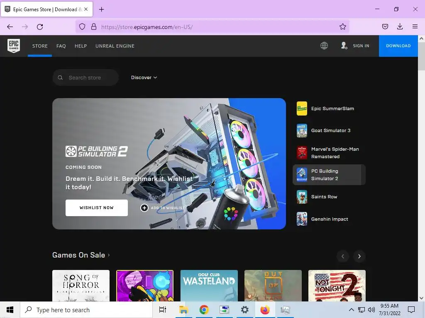The width and height of the screenshot is (425, 318).
Task: Open the Firefox downloads arrow icon
Action: click(400, 26)
